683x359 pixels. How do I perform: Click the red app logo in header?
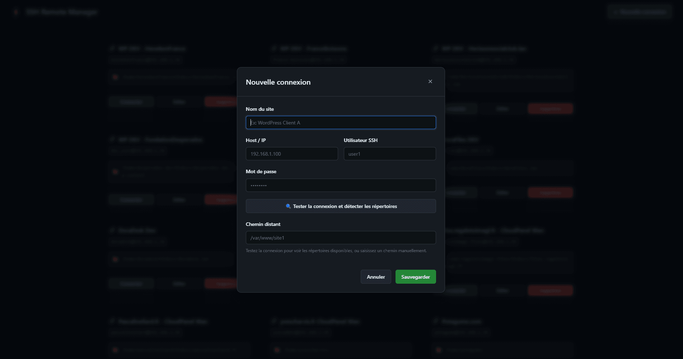(16, 12)
